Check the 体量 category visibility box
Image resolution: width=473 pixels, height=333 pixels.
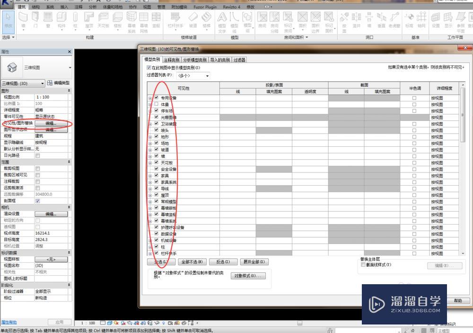point(156,104)
